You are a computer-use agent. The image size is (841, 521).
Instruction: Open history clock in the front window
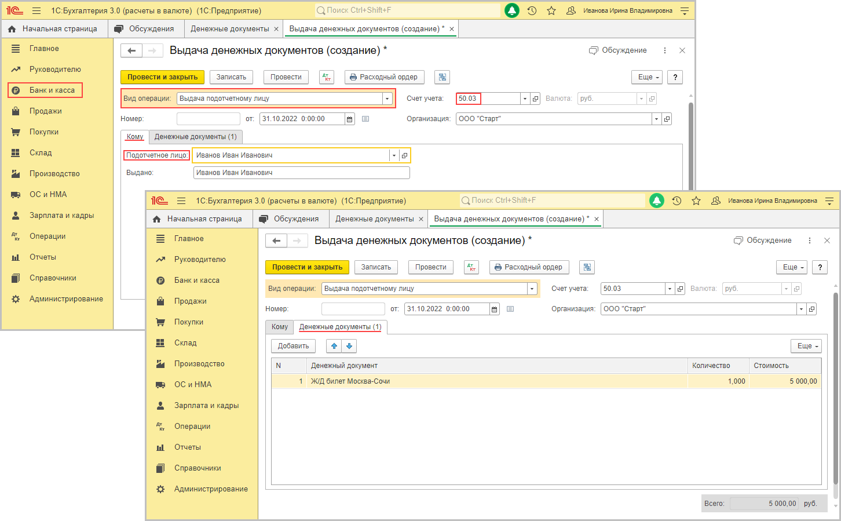coord(677,201)
